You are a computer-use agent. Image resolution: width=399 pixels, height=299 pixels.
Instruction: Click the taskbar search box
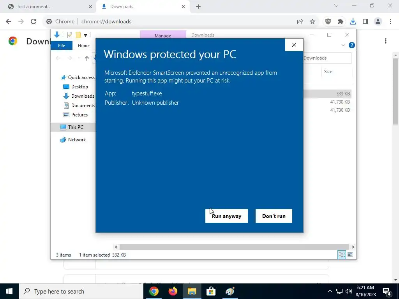pos(81,291)
